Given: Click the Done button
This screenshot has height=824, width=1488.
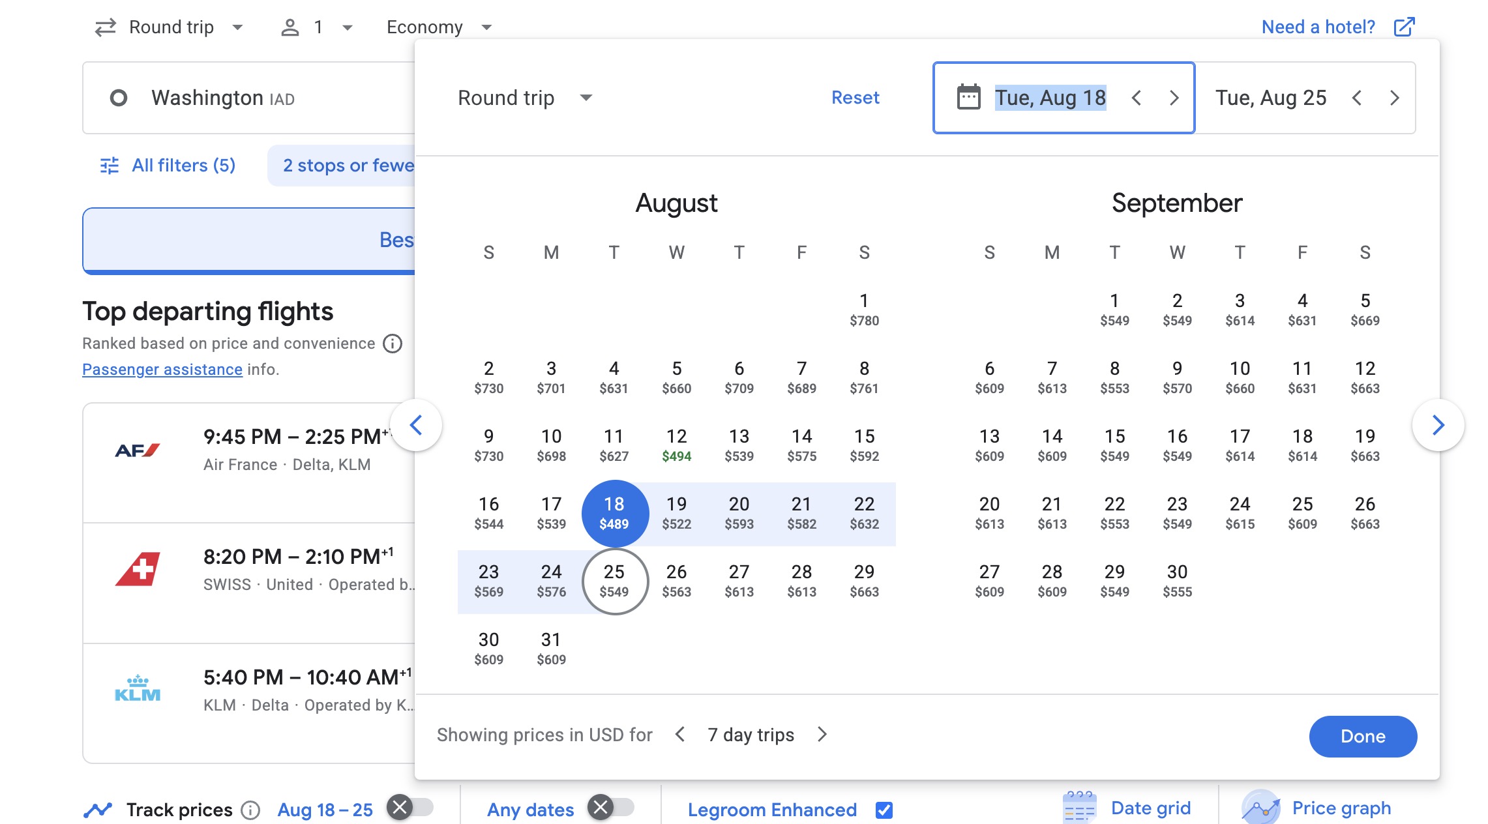Looking at the screenshot, I should (1363, 737).
